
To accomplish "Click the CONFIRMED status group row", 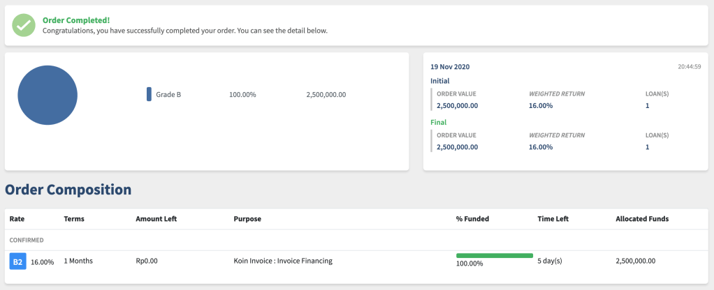I will coord(27,240).
